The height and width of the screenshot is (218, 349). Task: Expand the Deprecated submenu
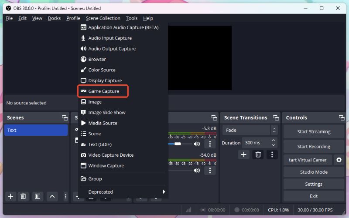tap(123, 192)
